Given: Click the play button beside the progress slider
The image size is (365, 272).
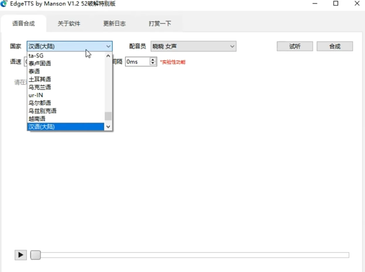Looking at the screenshot, I should (x=21, y=255).
